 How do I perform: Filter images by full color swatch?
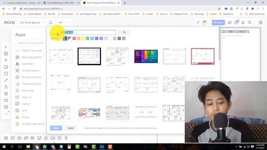65,38
